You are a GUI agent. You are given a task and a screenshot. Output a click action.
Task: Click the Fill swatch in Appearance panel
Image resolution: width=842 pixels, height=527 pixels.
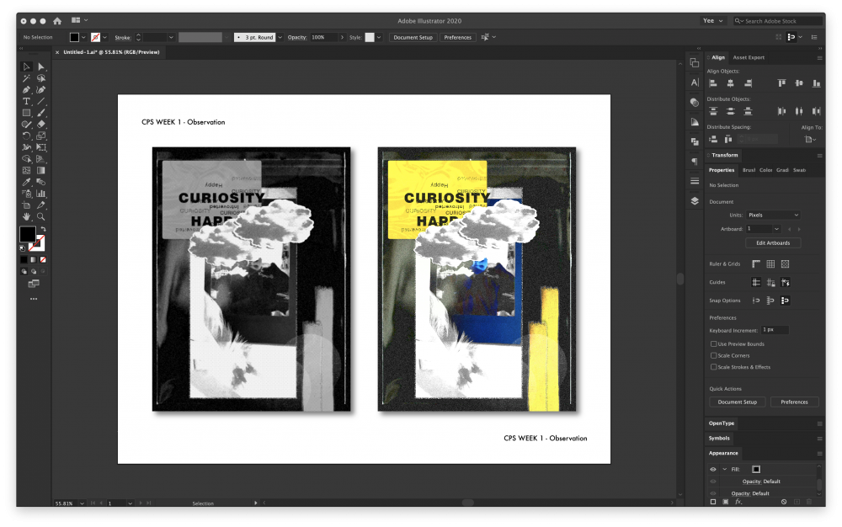click(756, 469)
